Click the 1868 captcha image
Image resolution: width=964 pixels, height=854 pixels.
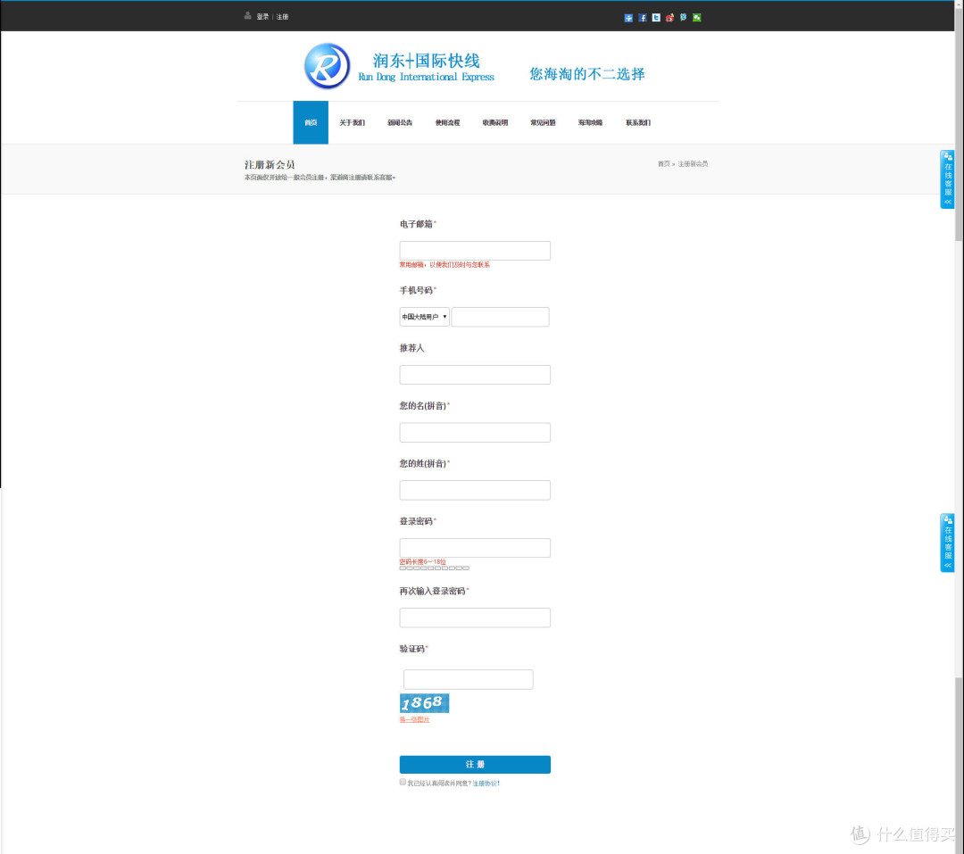point(424,703)
